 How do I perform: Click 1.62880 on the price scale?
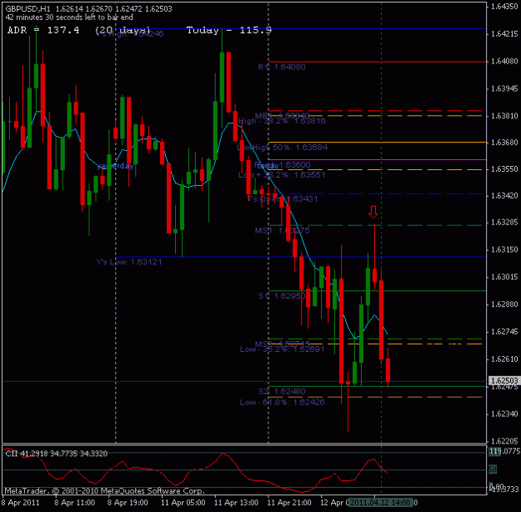[504, 304]
